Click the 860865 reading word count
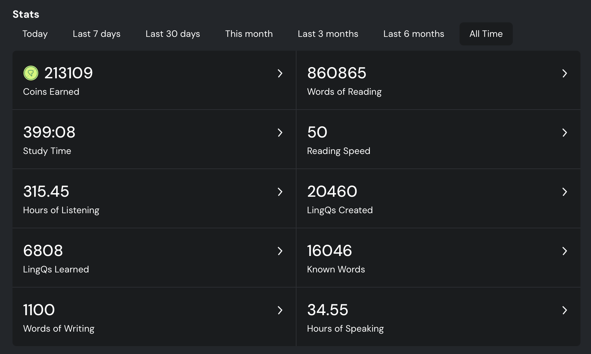 tap(337, 73)
